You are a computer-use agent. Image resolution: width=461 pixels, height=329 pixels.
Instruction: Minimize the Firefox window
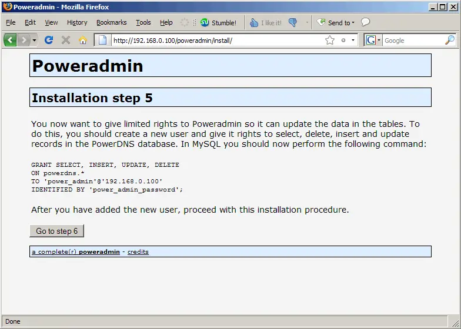coord(432,7)
